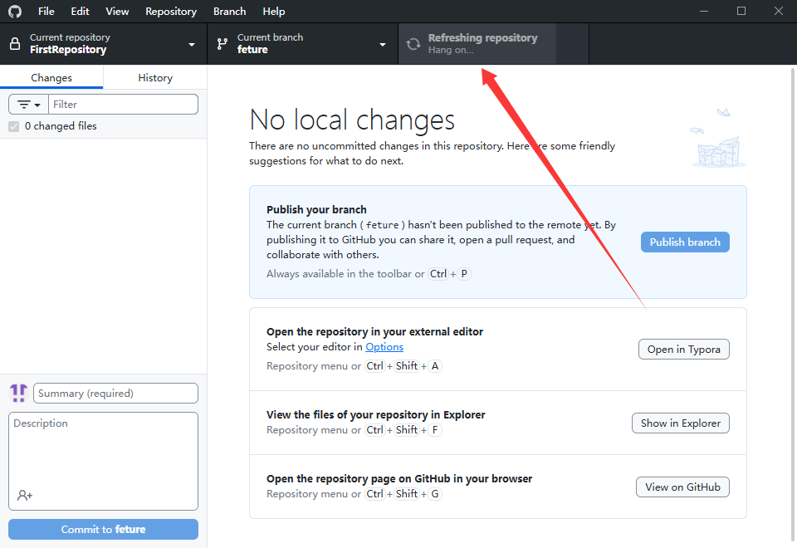
Task: Click the Show in Explorer button
Action: [x=680, y=423]
